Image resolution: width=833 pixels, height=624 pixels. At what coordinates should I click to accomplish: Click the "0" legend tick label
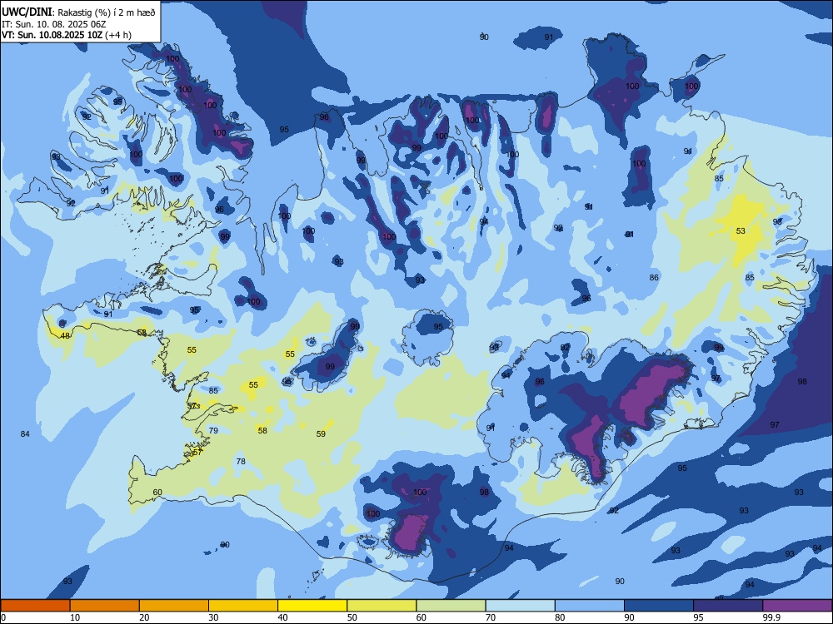click(x=3, y=617)
